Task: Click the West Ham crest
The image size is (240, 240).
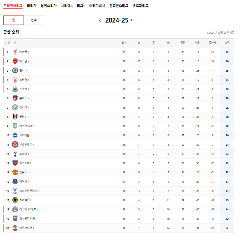Action: tap(15, 163)
